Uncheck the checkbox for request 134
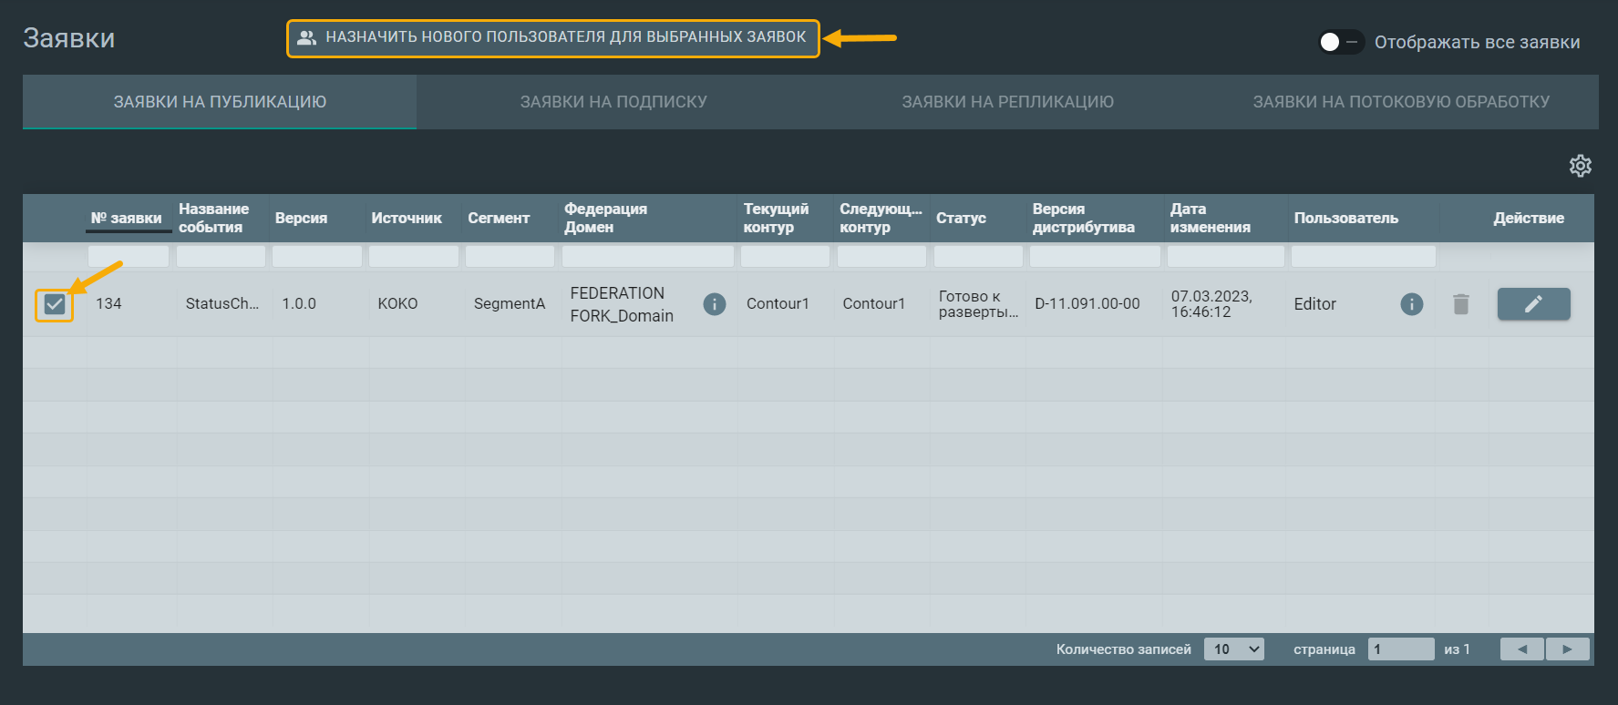The image size is (1618, 705). tap(55, 304)
